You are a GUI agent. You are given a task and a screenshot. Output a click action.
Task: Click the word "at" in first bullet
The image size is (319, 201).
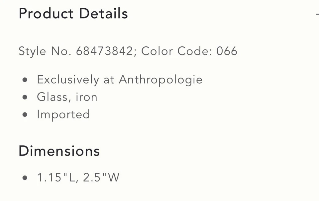(109, 80)
